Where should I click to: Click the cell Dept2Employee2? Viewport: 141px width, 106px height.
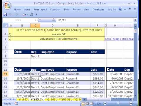pos(53,78)
